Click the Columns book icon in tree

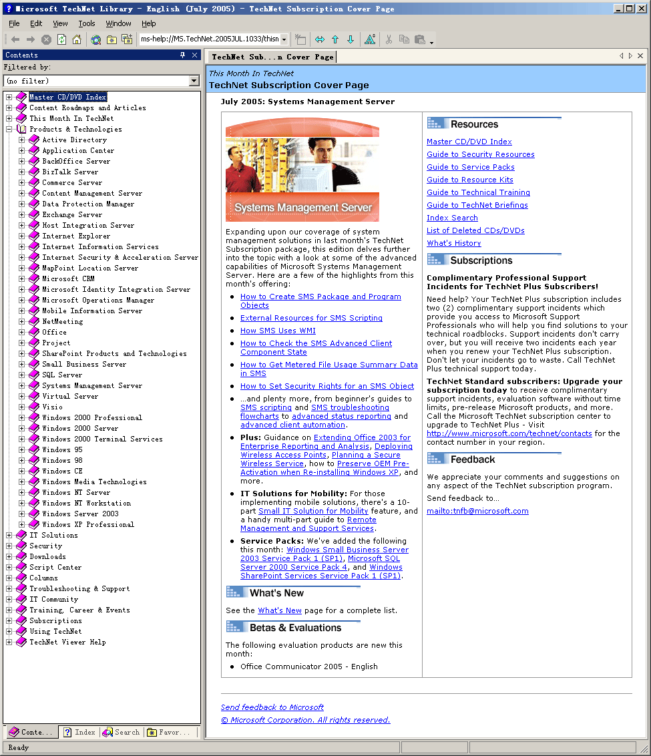point(21,578)
